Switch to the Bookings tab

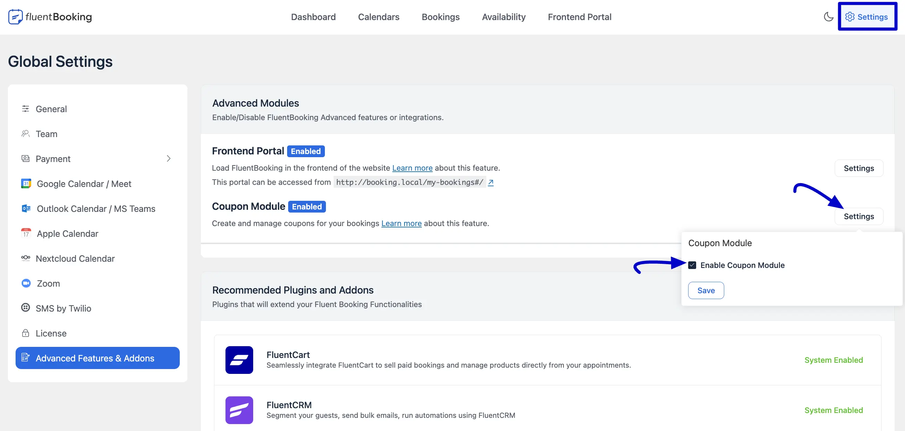click(441, 17)
